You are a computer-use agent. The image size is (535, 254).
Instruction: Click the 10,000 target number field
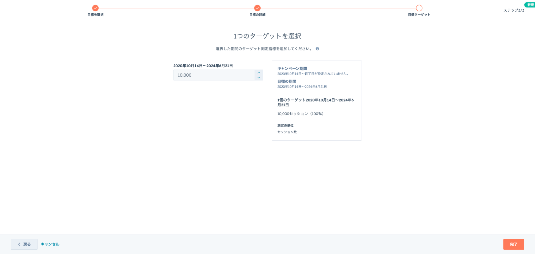pyautogui.click(x=214, y=75)
